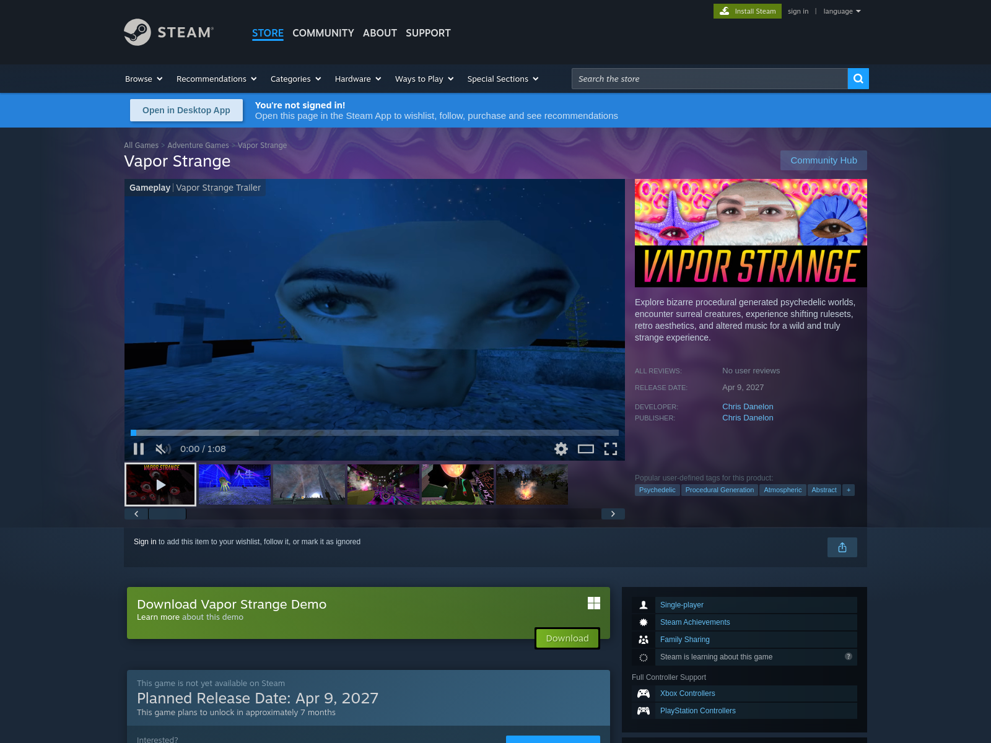Select the blue neon creature screenshot

(235, 484)
